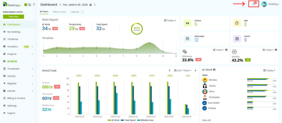Viewport: 282px width, 123px height.
Task: Toggle dark mode switch
Action: tap(28, 5)
